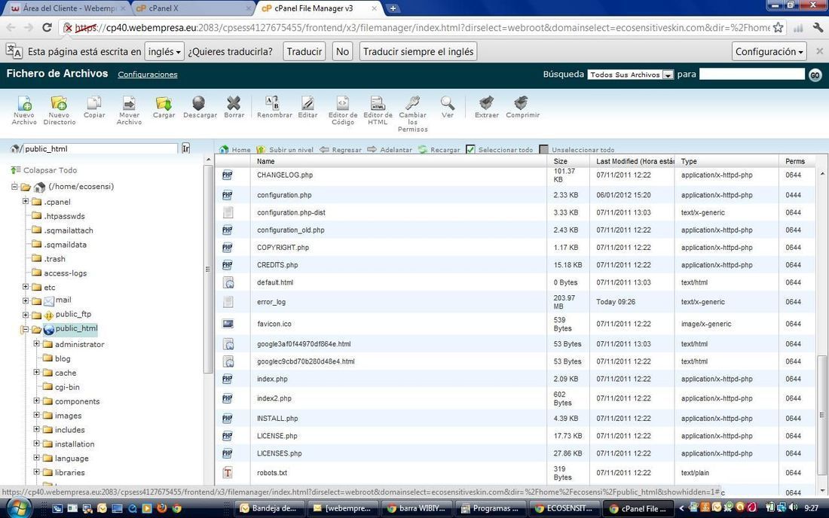The height and width of the screenshot is (518, 829).
Task: Focus the search text field after para
Action: click(x=752, y=74)
